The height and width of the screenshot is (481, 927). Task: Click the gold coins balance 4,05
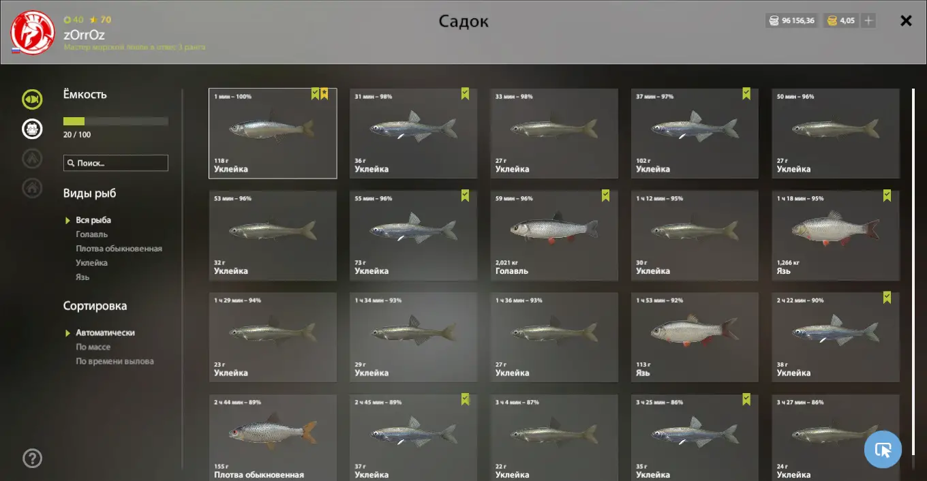tap(840, 20)
